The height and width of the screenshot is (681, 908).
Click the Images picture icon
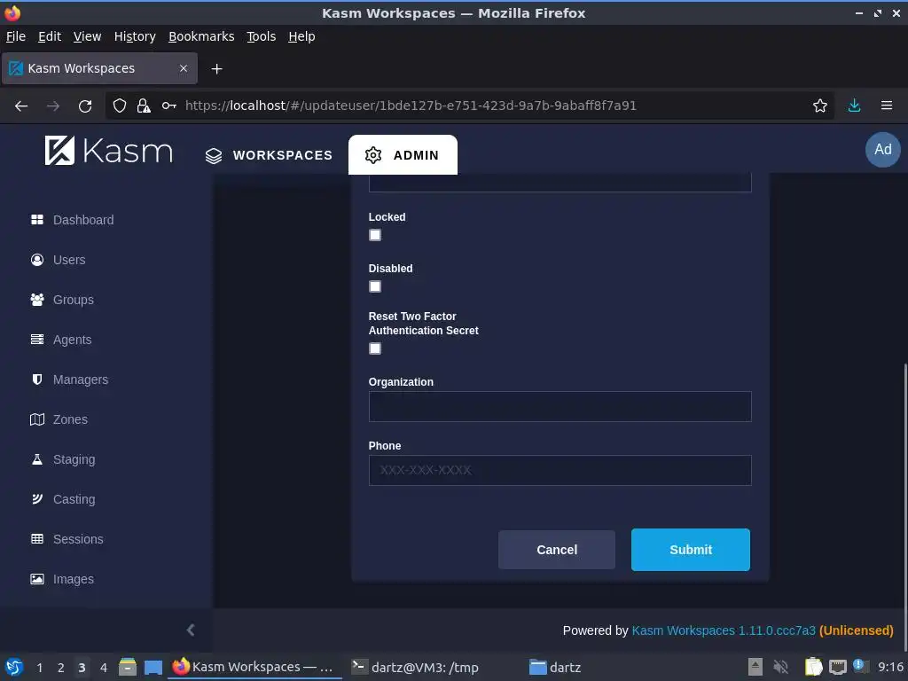pyautogui.click(x=37, y=579)
